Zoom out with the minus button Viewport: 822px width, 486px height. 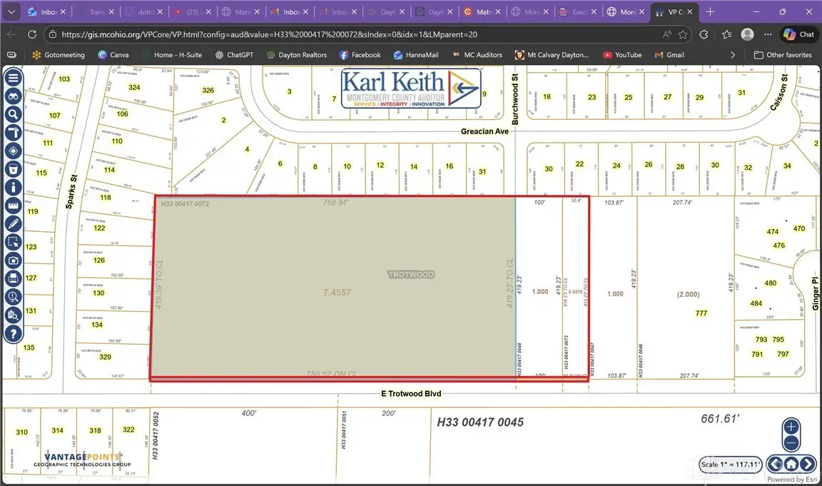tap(791, 443)
